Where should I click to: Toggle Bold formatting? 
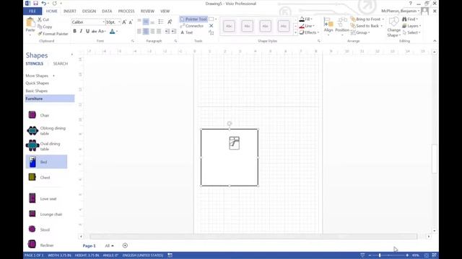[74, 31]
